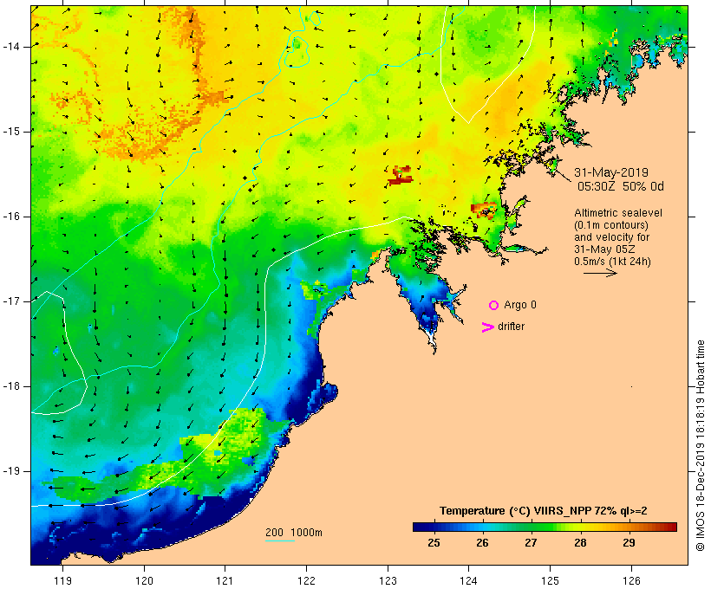Click the dark red hot patch near 123E
711x589 pixels.
401,176
